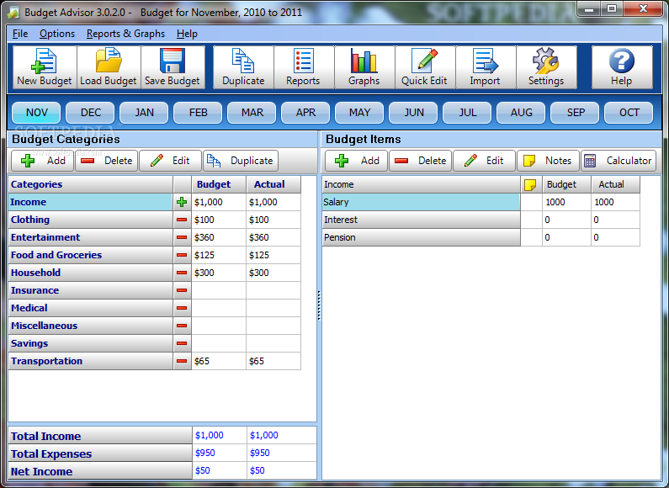Select the Salary budget item

tap(421, 202)
